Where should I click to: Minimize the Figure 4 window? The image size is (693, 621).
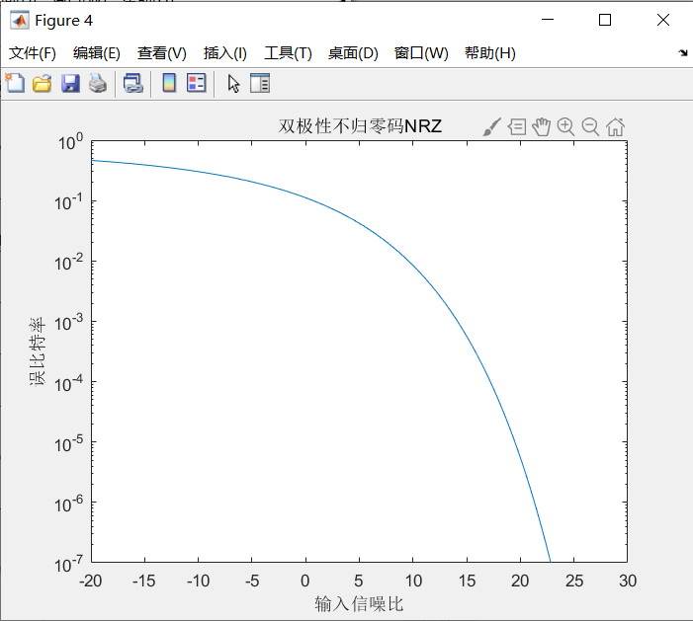[x=548, y=20]
